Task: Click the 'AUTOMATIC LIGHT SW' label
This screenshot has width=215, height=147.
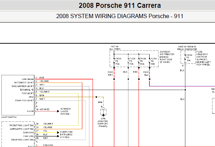Action: [x=22, y=129]
